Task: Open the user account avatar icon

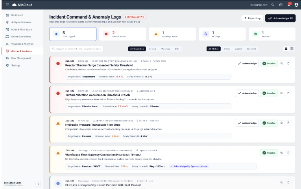Action: (x=296, y=5)
